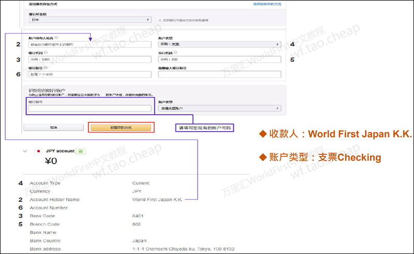This screenshot has height=254, width=414.
Task: Collapse the JPY account chevron
Action: coord(25,151)
